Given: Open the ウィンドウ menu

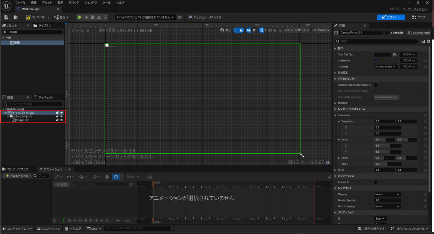Looking at the screenshot, I should (90, 3).
